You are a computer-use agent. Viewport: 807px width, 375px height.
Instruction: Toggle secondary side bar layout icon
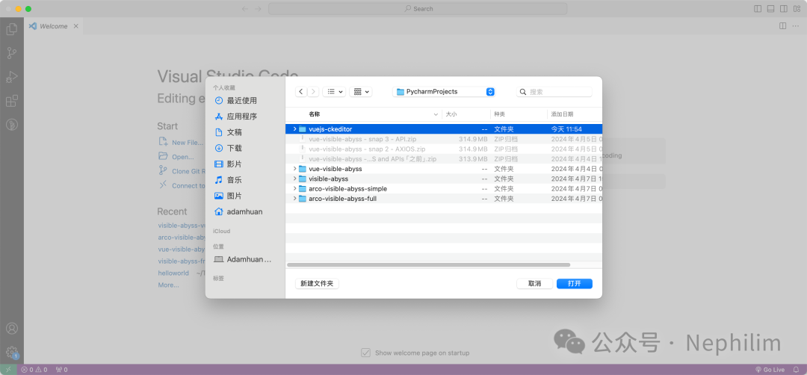783,9
